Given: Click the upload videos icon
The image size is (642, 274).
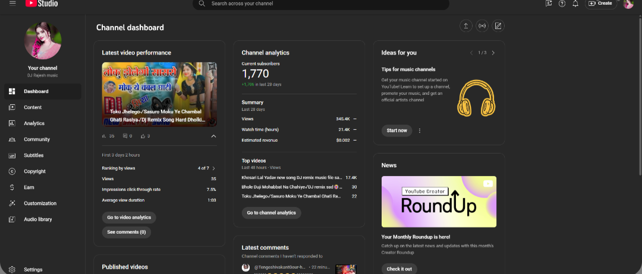Looking at the screenshot, I should point(465,26).
